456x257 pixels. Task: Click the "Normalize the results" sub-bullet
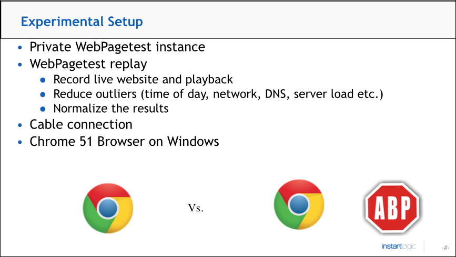(x=111, y=109)
